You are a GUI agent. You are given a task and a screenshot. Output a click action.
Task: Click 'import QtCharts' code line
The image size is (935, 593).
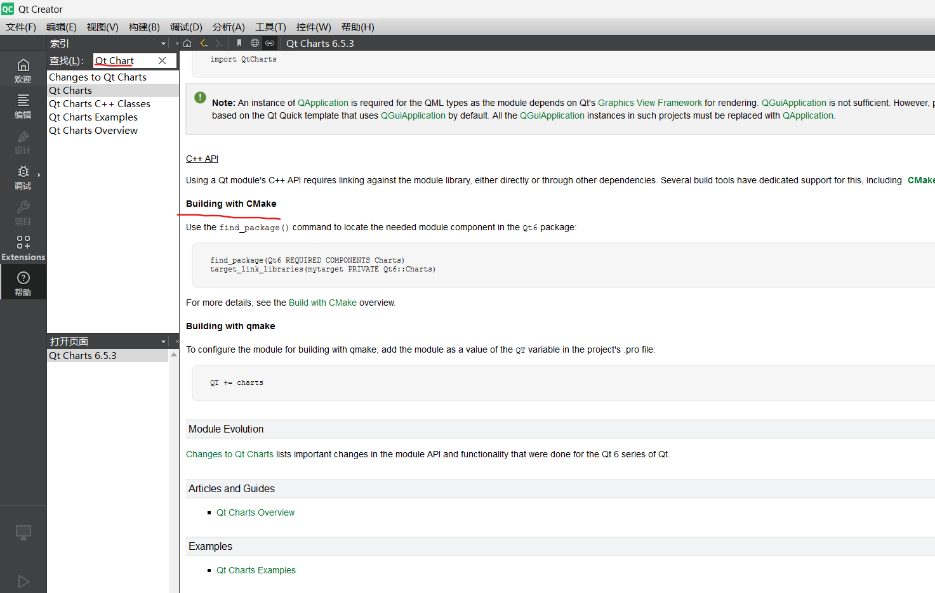pyautogui.click(x=244, y=60)
